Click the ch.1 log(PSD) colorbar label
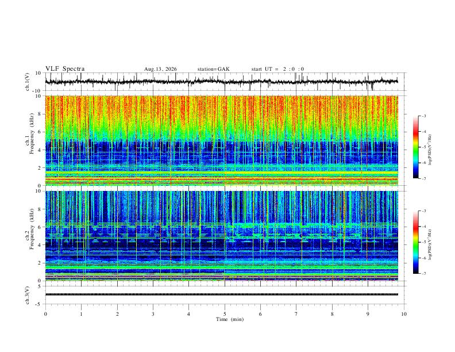This screenshot has height=352, width=455. pyautogui.click(x=430, y=150)
